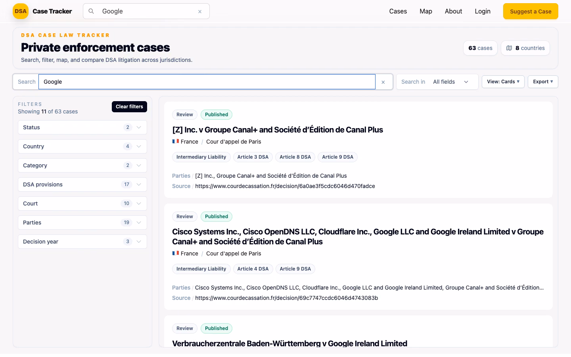
Task: Focus the header search input
Action: [x=147, y=11]
